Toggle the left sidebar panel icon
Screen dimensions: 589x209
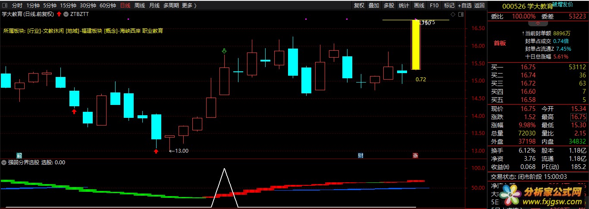point(5,6)
